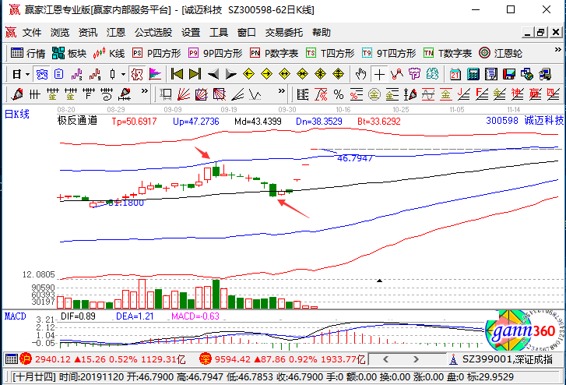Open the 9P四方形 tool
Viewport: 566px width, 385px height.
click(x=215, y=54)
